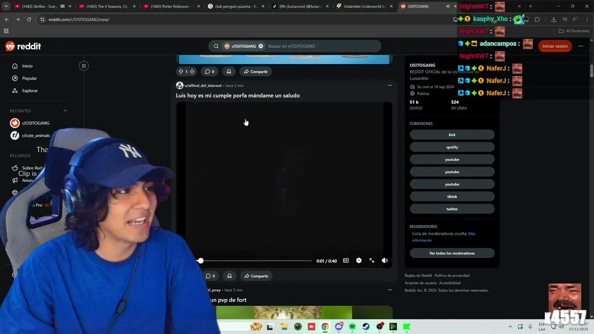Collapse the RECIENTES section
Screen dimensions: 594x334
point(65,111)
